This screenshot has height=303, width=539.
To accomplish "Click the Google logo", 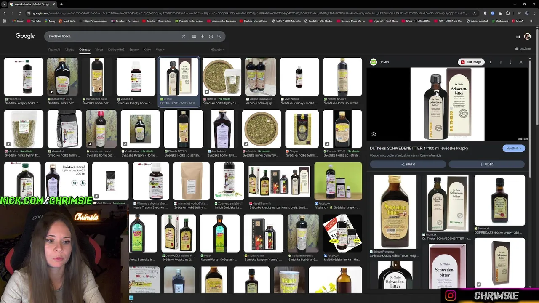I will click(25, 36).
